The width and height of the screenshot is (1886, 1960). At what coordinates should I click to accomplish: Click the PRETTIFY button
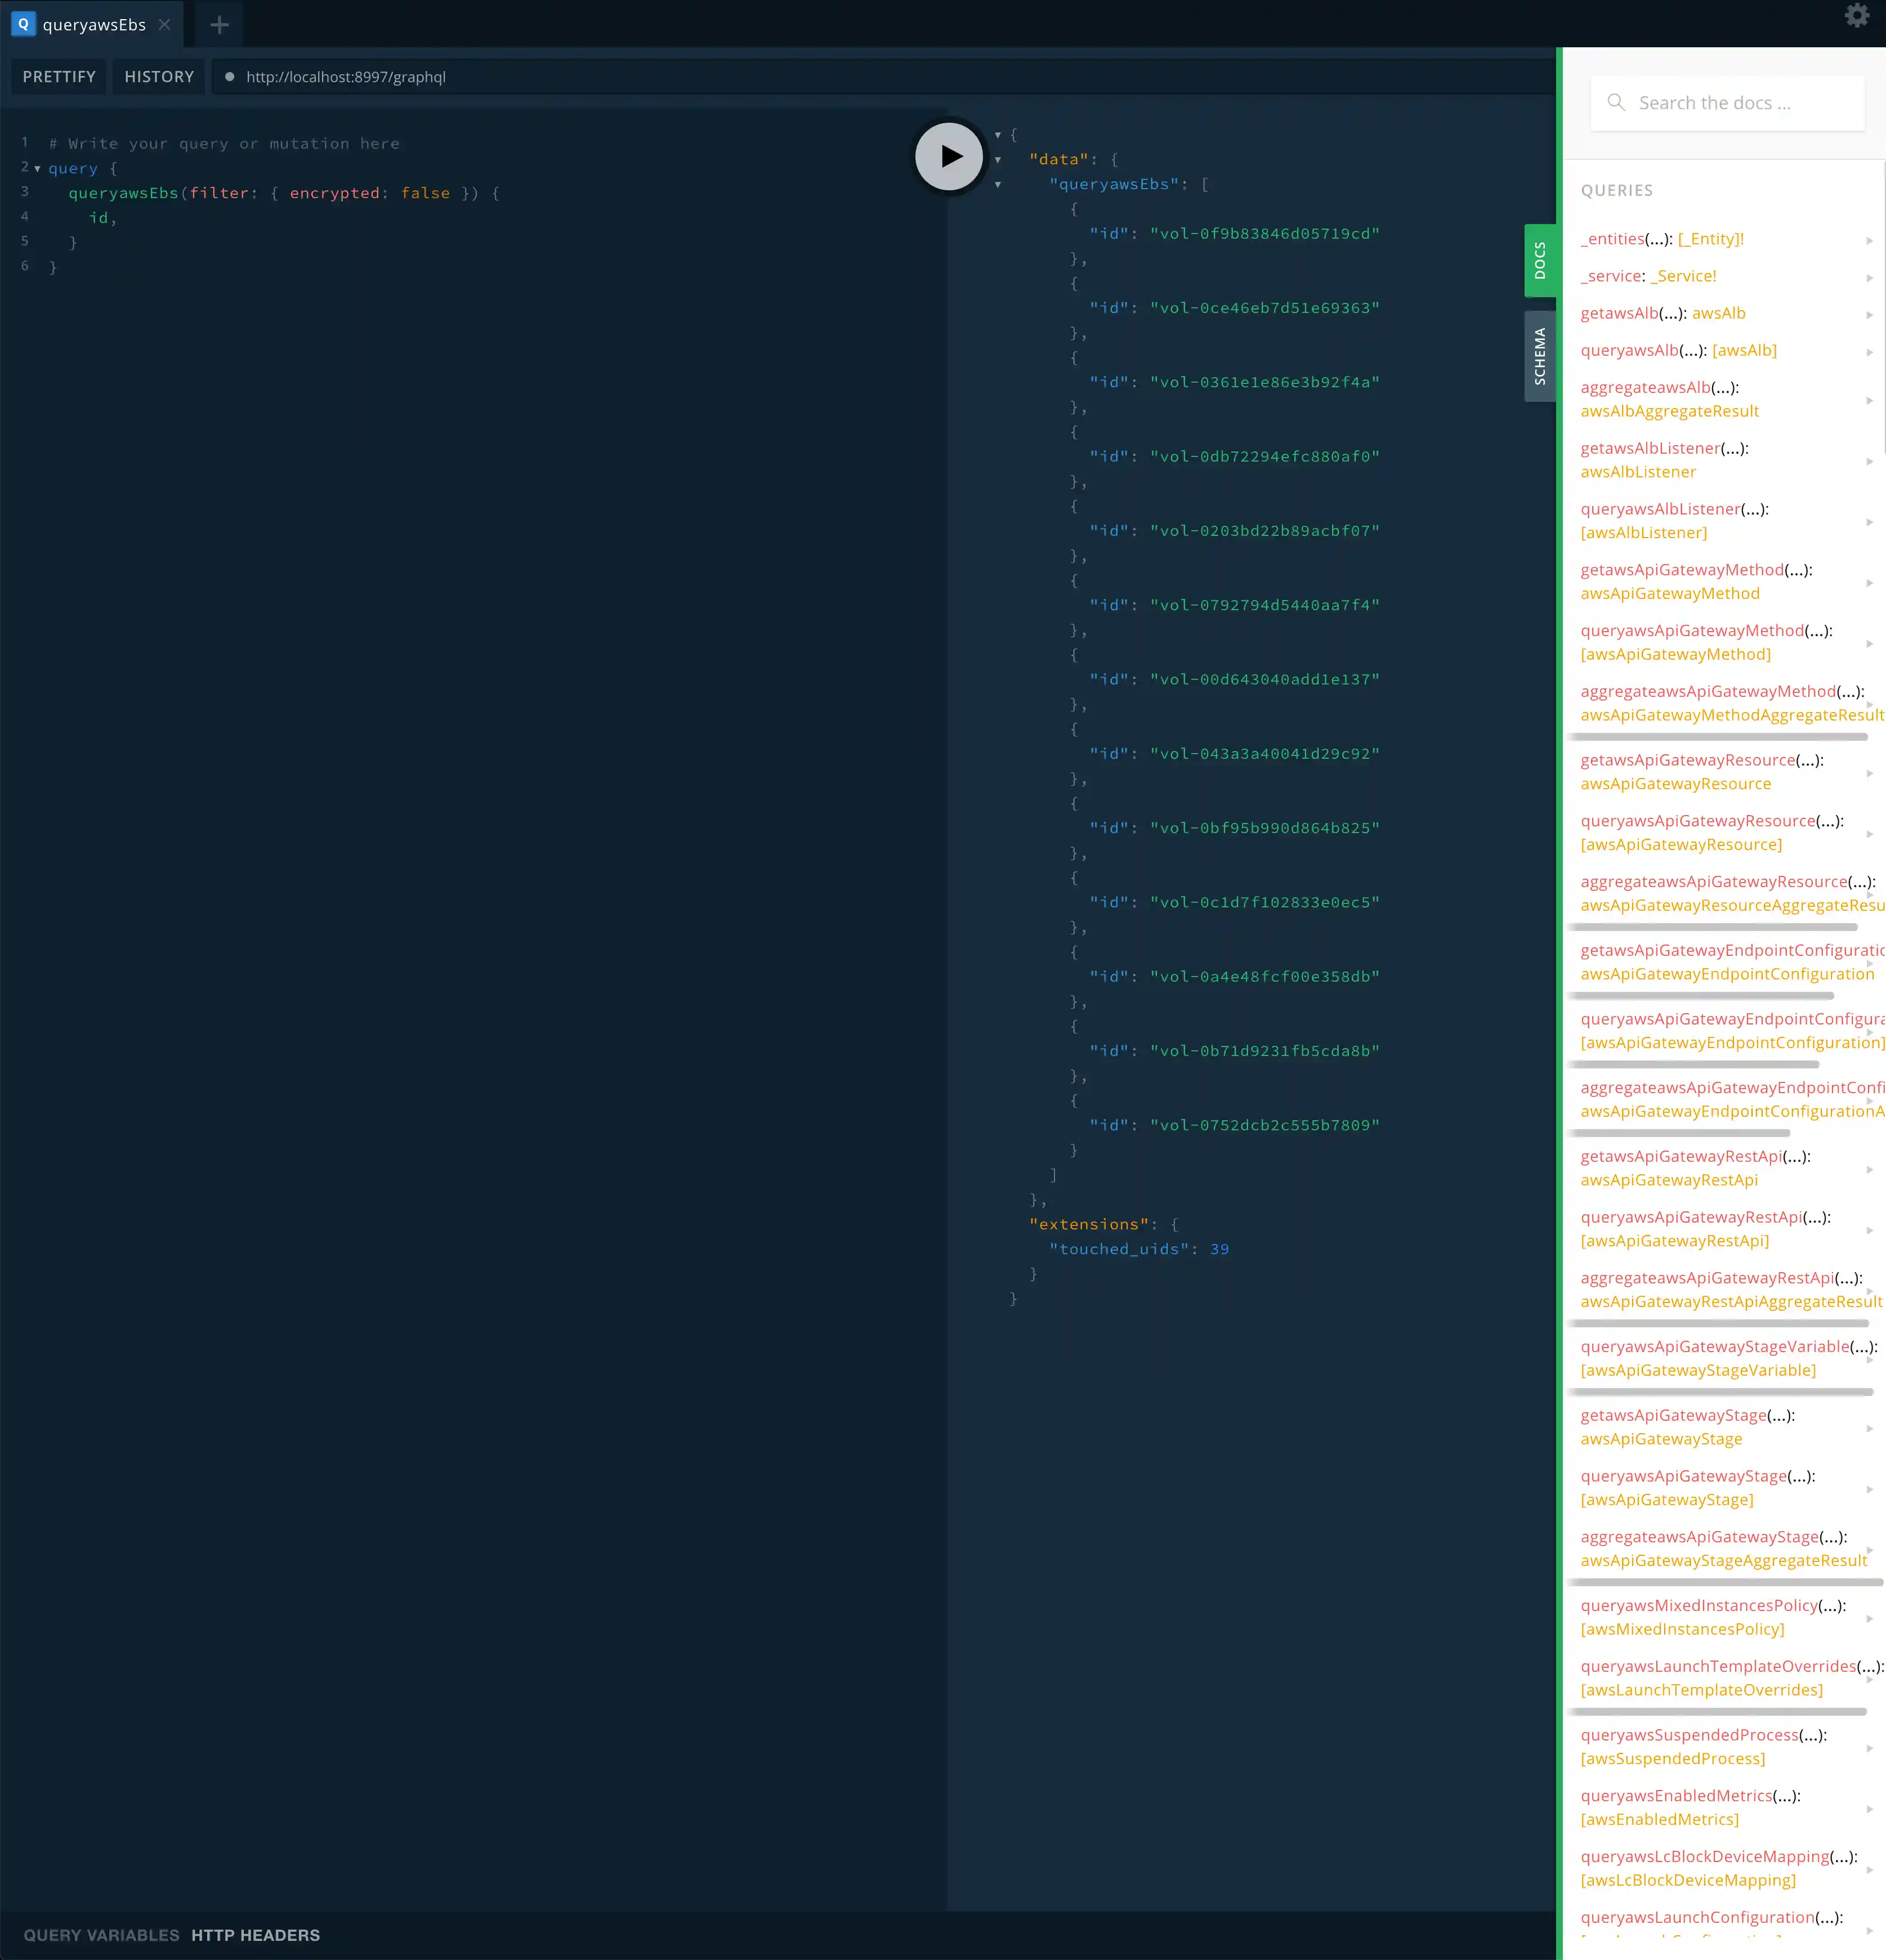point(59,77)
